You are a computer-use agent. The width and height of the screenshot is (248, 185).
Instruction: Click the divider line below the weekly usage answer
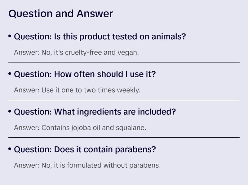tap(124, 100)
